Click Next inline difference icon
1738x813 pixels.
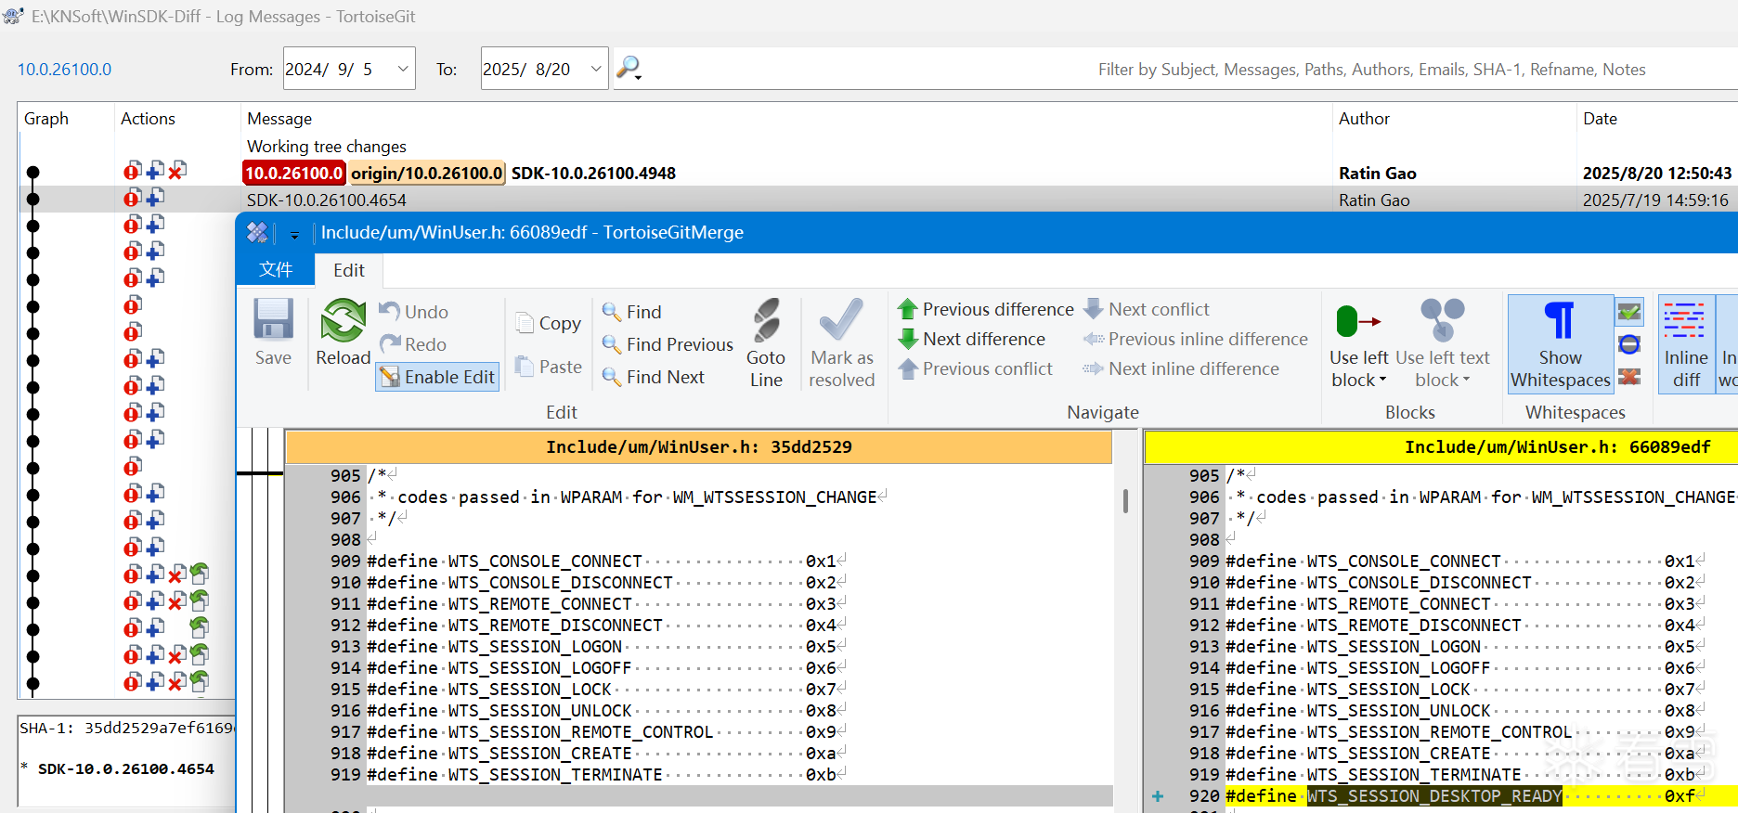1094,368
